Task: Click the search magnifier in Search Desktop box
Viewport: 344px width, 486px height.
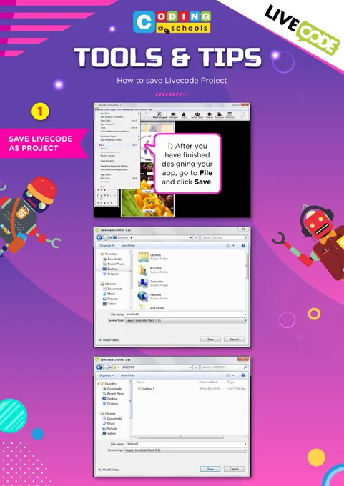Action: tap(245, 238)
